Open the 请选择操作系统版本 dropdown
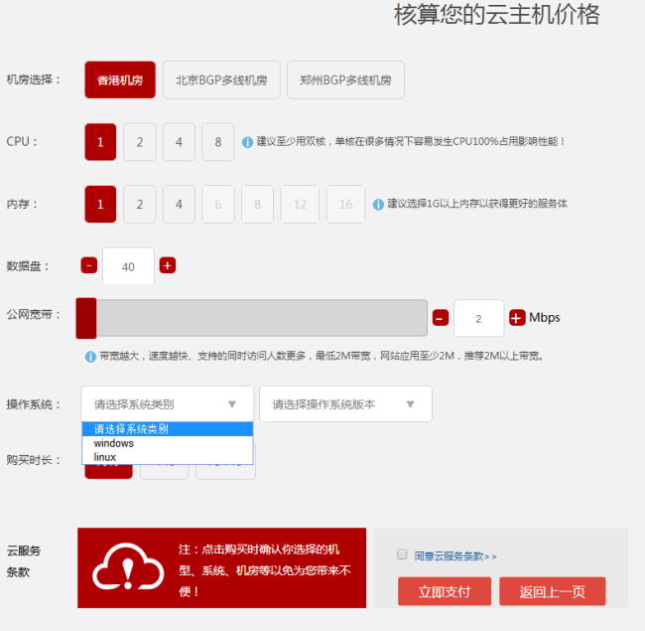 (x=345, y=404)
